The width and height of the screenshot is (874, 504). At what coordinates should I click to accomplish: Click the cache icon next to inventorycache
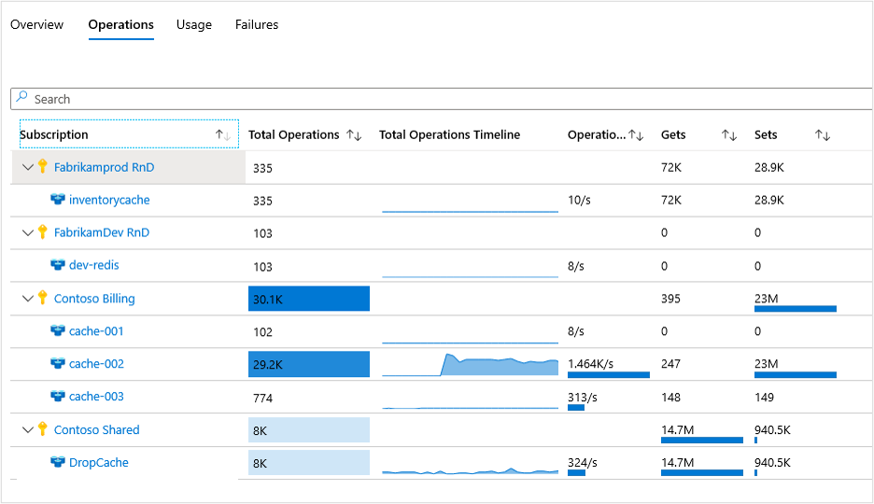pyautogui.click(x=58, y=200)
